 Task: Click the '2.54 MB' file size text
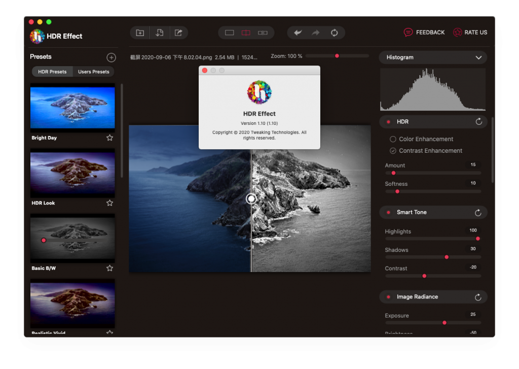225,57
